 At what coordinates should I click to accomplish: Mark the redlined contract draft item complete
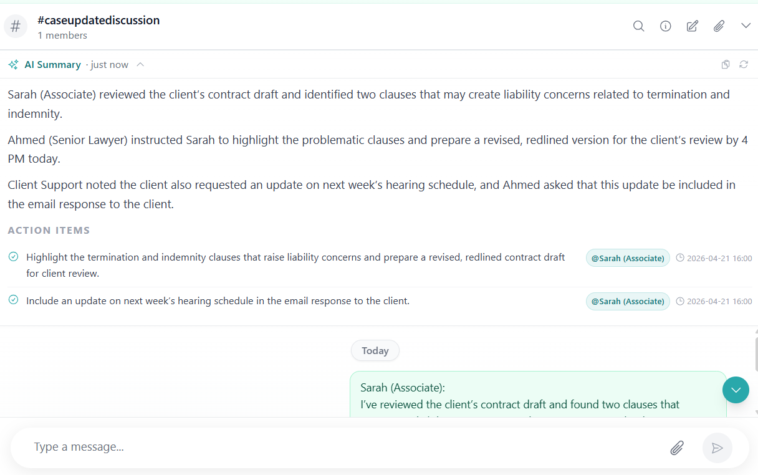click(13, 257)
